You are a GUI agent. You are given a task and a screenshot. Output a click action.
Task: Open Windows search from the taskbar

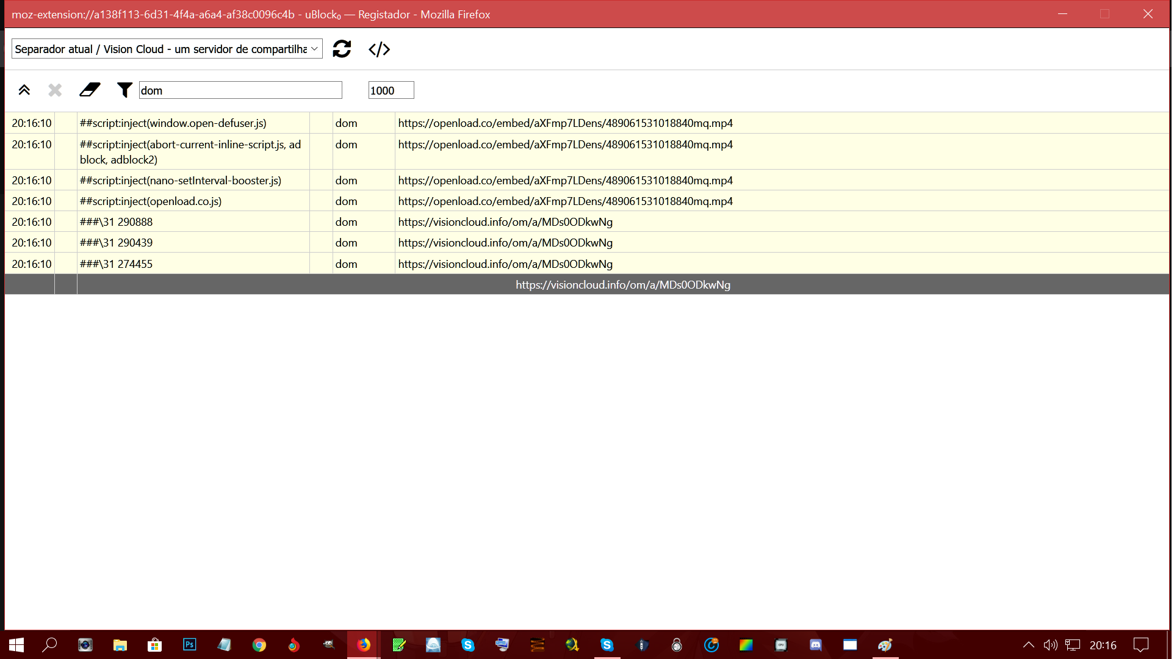[50, 645]
